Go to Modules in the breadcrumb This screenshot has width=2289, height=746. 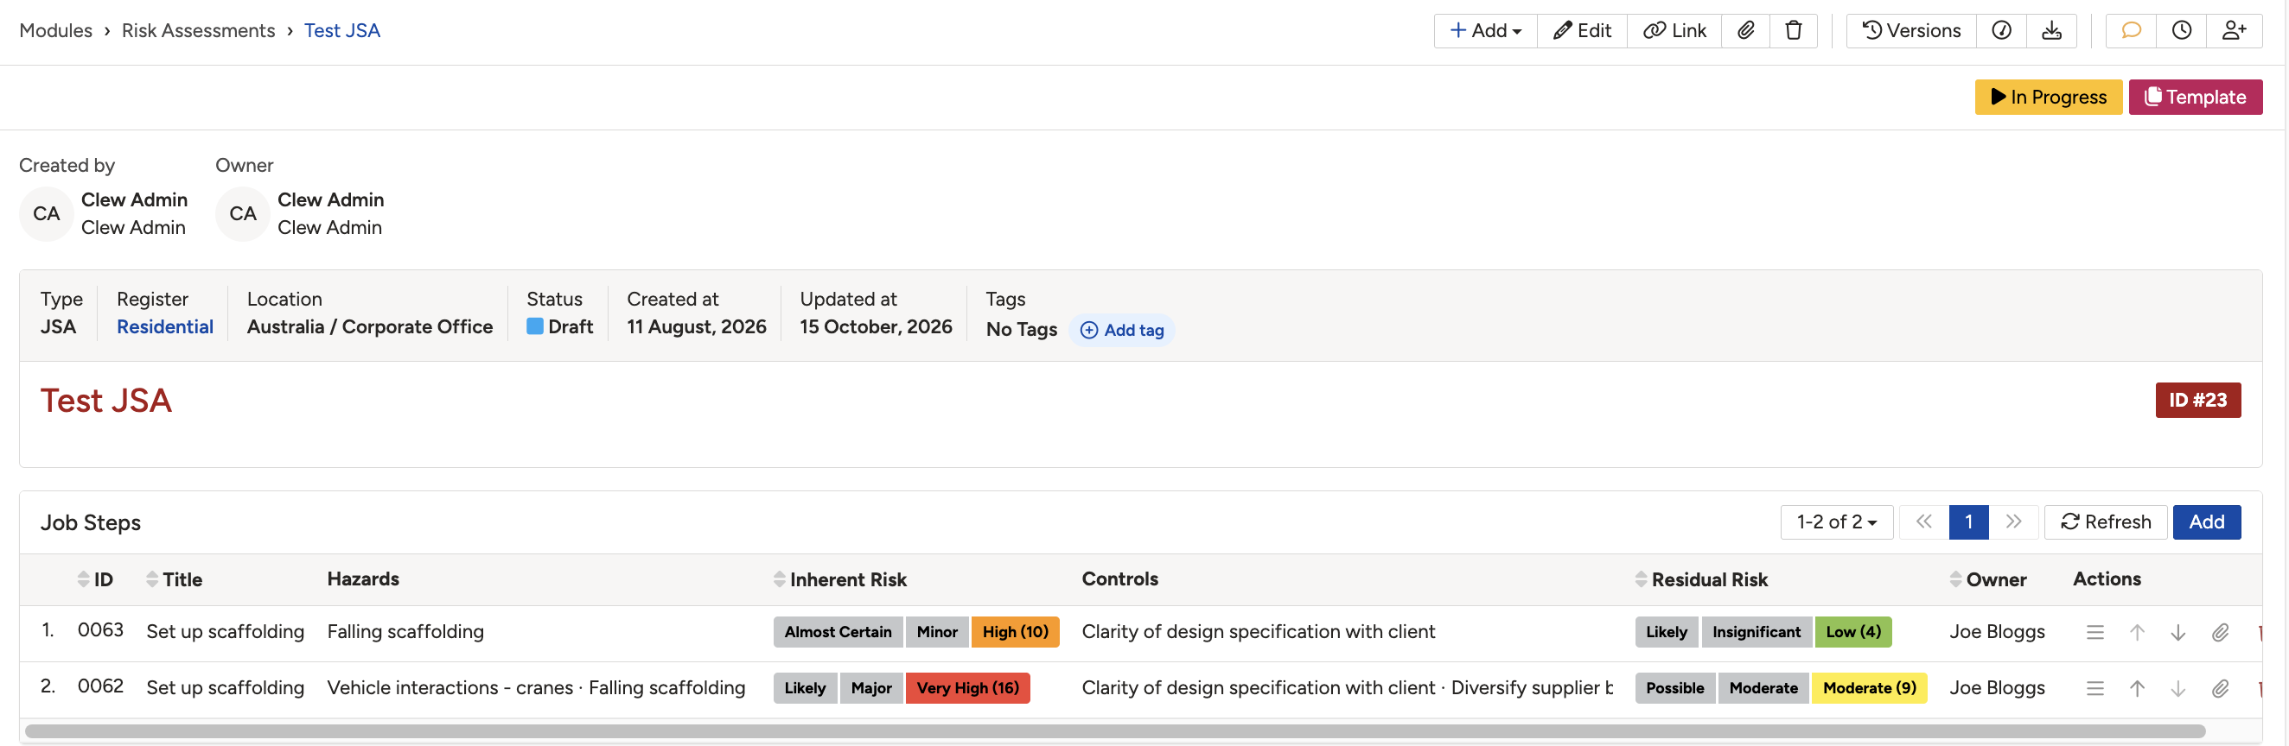pos(56,31)
